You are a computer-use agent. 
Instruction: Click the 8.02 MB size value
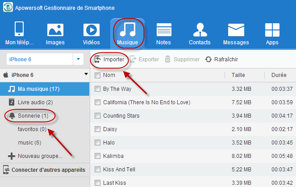point(242,156)
